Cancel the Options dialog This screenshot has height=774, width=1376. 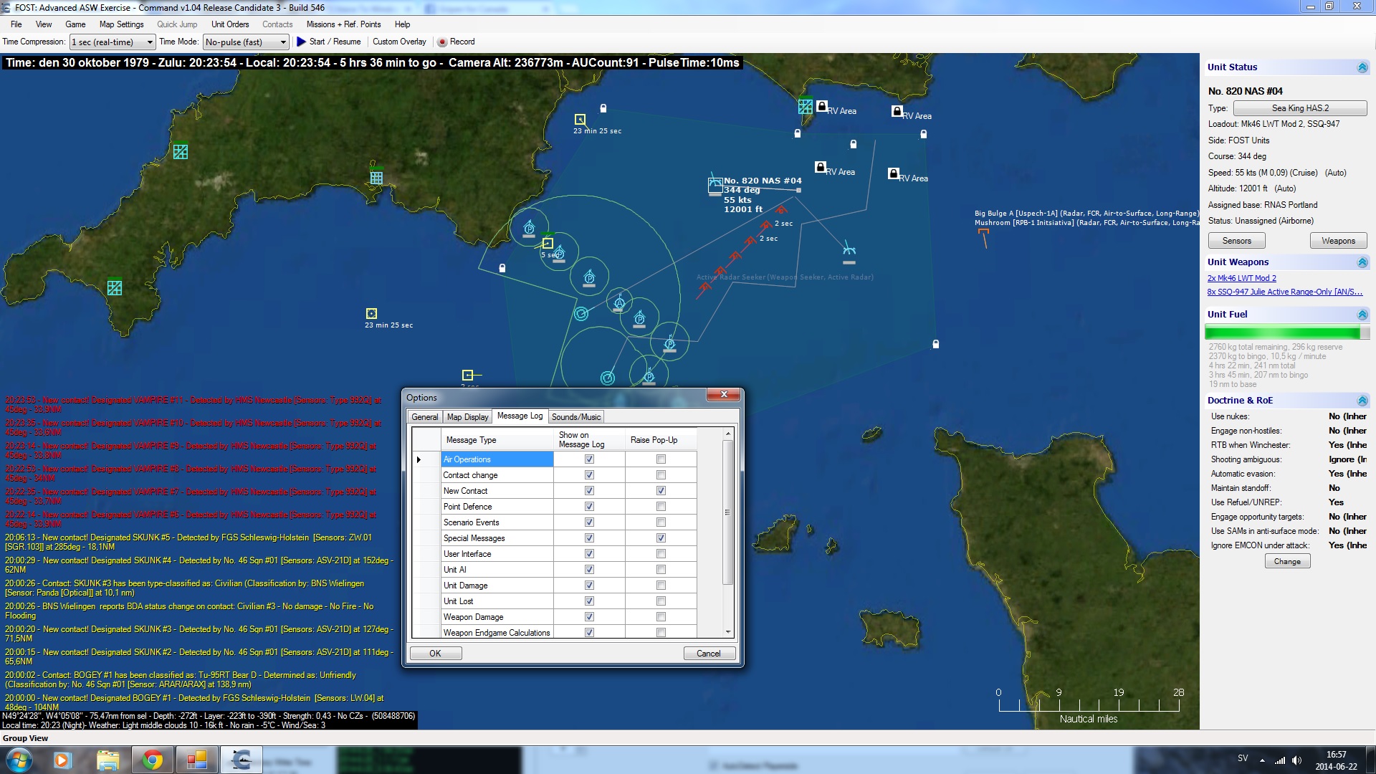click(x=708, y=654)
